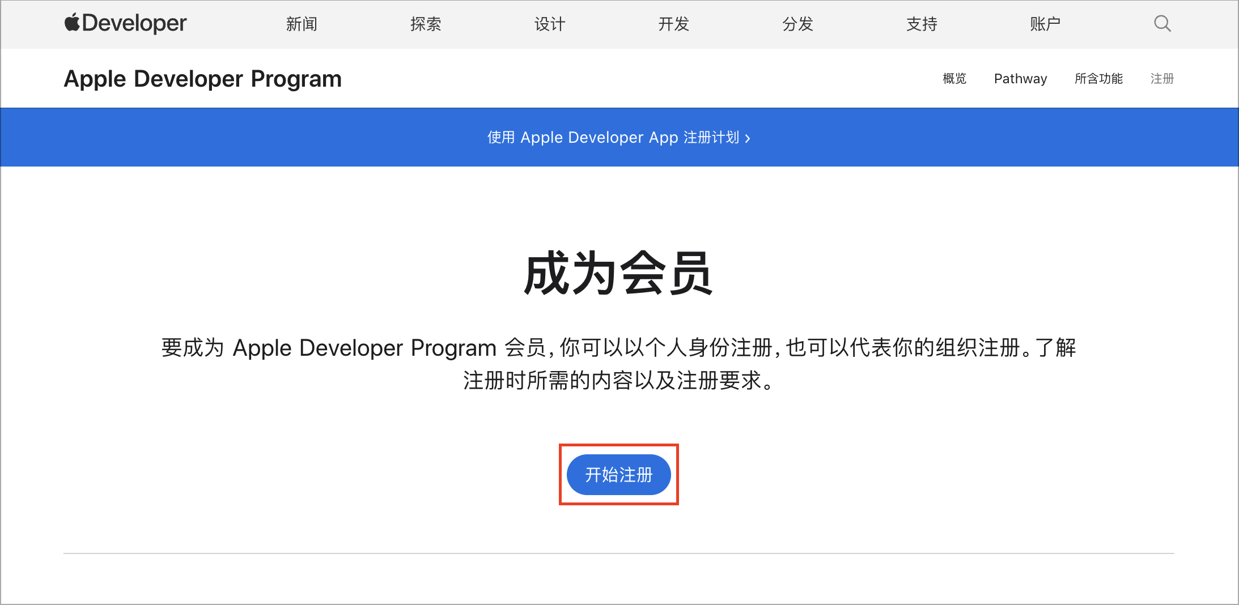Open the search magnifier icon
Viewport: 1239px width, 605px height.
pos(1162,24)
